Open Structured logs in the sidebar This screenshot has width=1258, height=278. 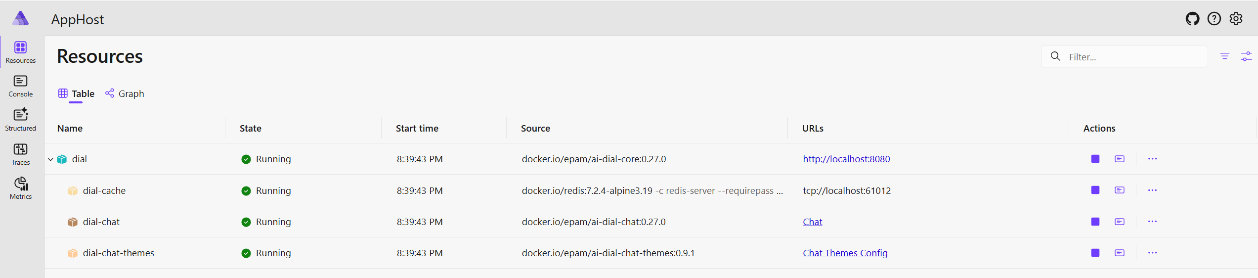tap(20, 120)
